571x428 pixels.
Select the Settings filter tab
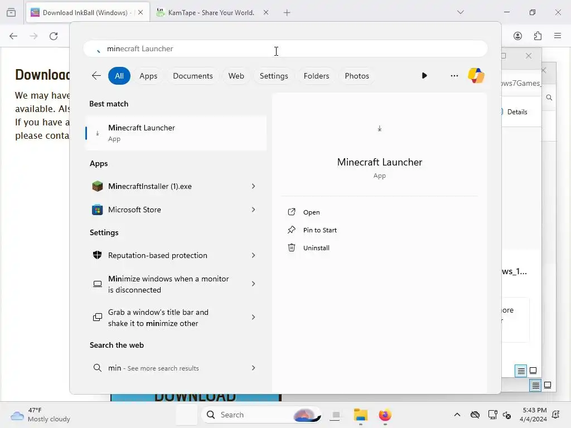(x=274, y=76)
